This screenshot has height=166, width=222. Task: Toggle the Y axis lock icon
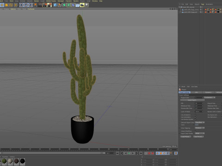click(x=26, y=5)
